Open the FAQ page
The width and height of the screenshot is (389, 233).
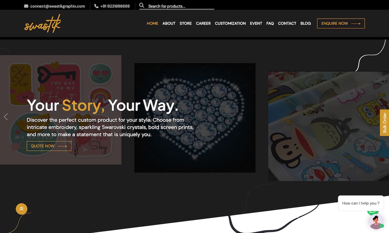pyautogui.click(x=270, y=23)
